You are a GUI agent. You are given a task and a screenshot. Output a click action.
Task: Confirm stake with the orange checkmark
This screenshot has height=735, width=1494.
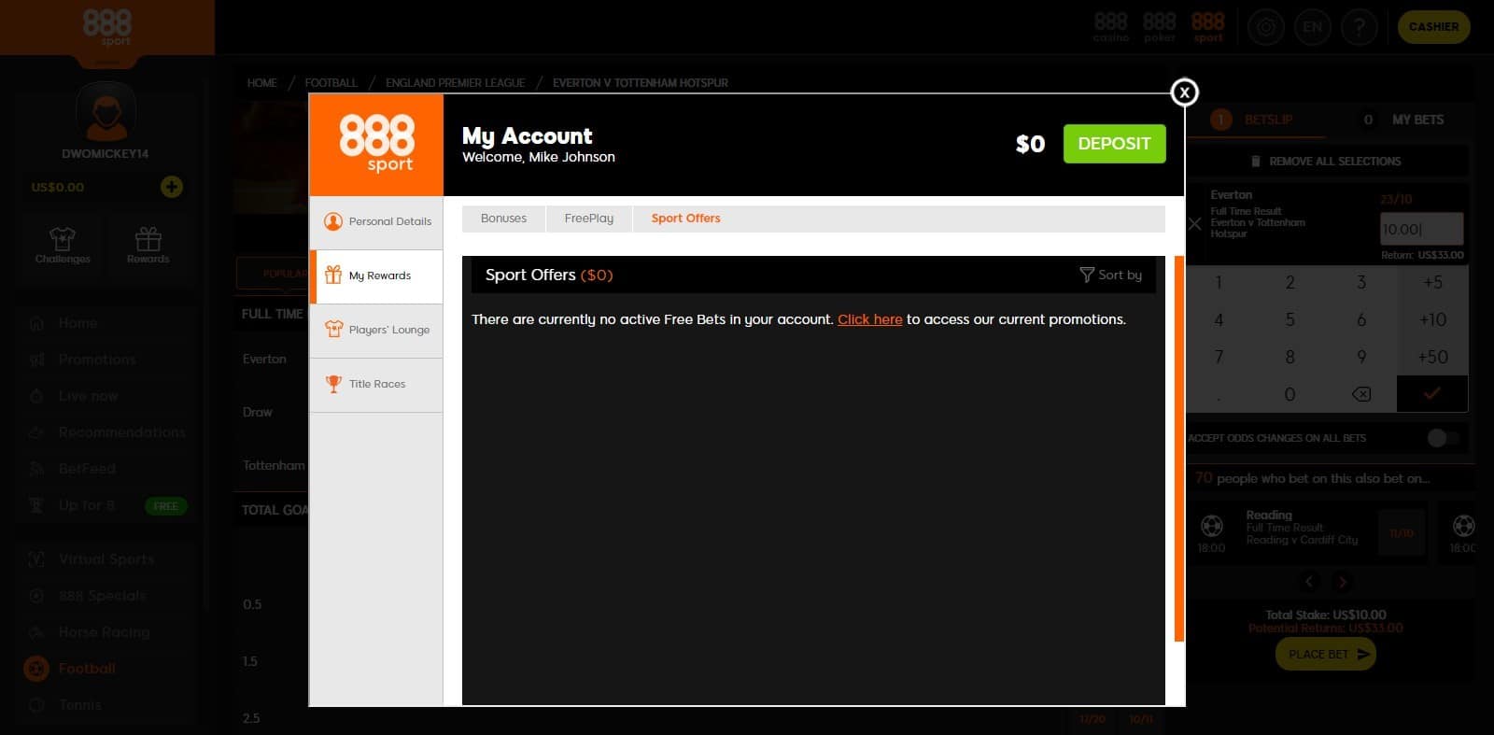[x=1431, y=393]
